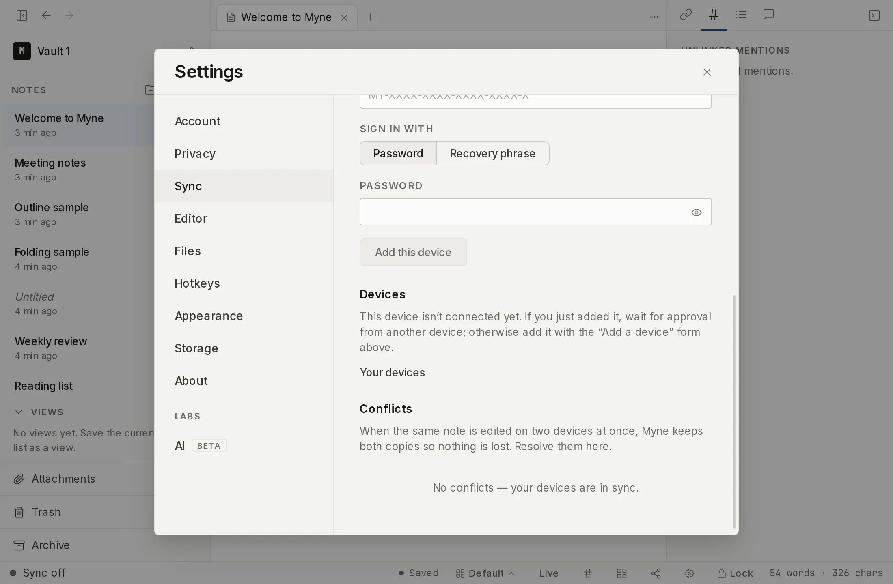Show the outline list panel
This screenshot has height=584, width=893.
tap(741, 15)
